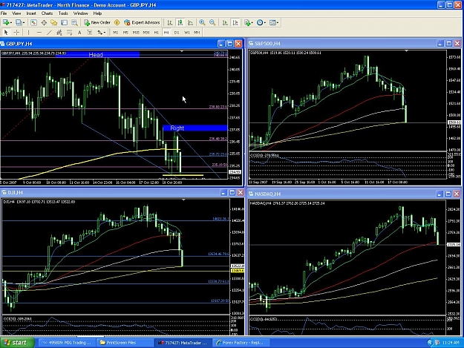Toggle chart auto scroll

(225, 22)
